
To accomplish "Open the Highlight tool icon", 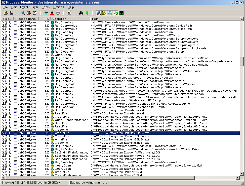I will [52, 13].
